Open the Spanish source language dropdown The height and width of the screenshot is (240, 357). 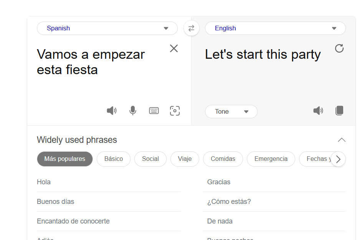pyautogui.click(x=107, y=28)
